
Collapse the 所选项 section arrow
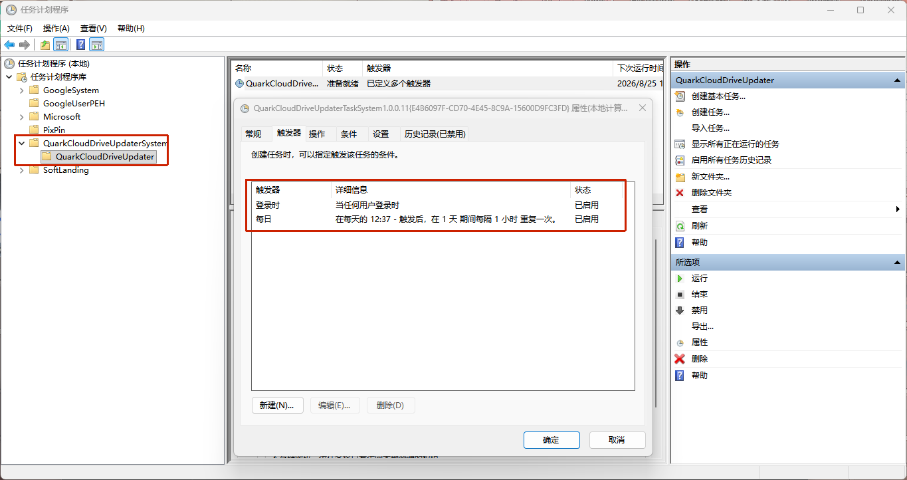point(898,263)
